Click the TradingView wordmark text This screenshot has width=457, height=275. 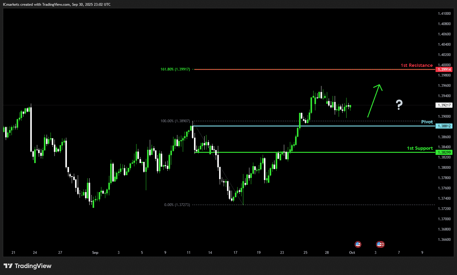click(33, 266)
